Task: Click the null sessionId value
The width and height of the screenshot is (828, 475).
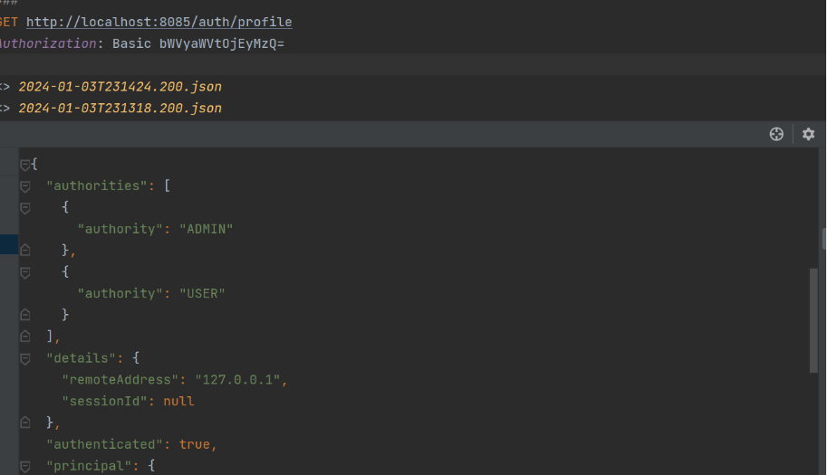Action: [178, 402]
